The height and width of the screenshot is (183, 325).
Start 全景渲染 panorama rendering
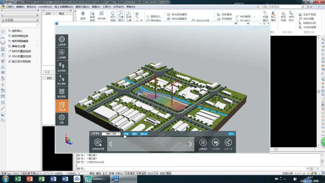(x=203, y=144)
